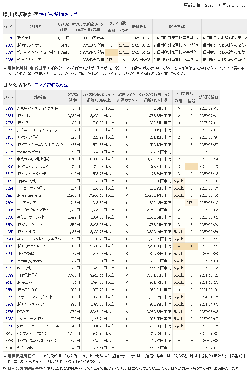Select stock code 5597 link
The height and width of the screenshot is (375, 251).
[9, 52]
